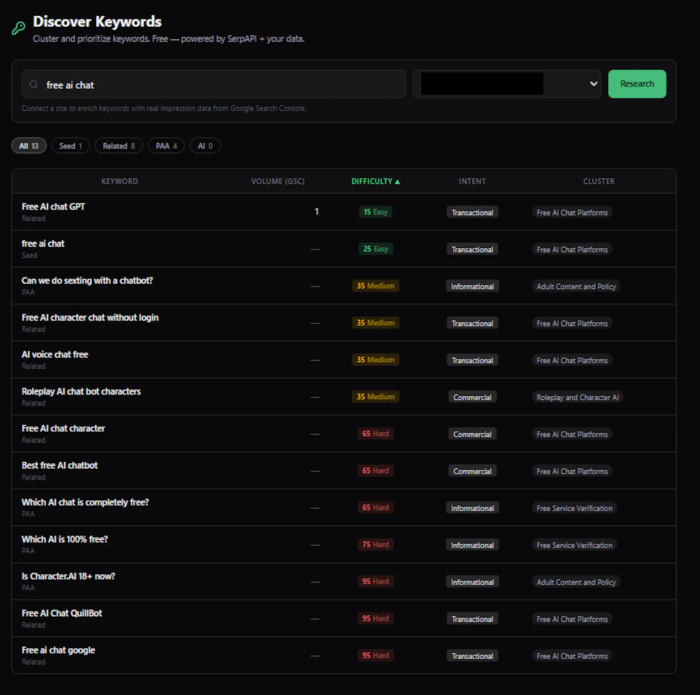700x695 pixels.
Task: Click keyword 'Free ai chat google'
Action: 58,650
